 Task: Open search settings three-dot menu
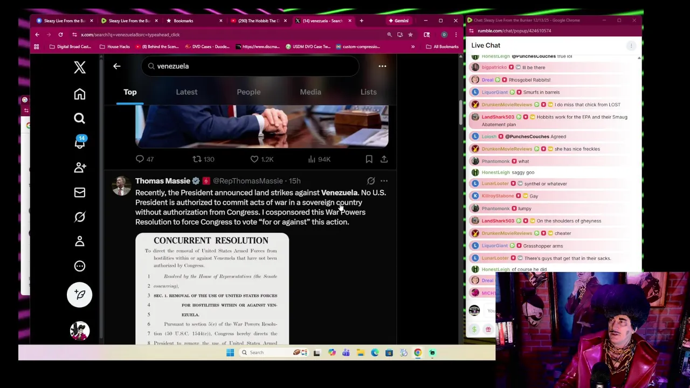(382, 66)
